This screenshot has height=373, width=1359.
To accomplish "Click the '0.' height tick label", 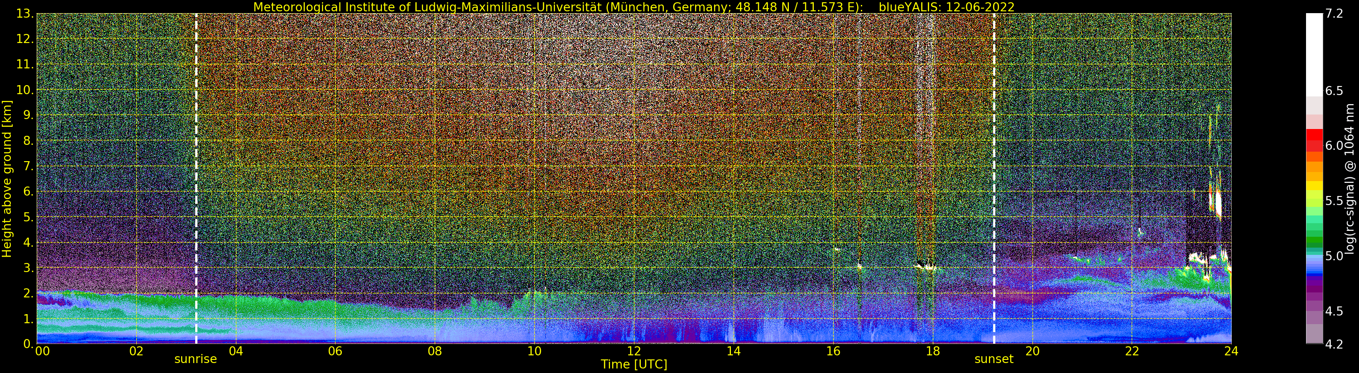I will (x=29, y=344).
